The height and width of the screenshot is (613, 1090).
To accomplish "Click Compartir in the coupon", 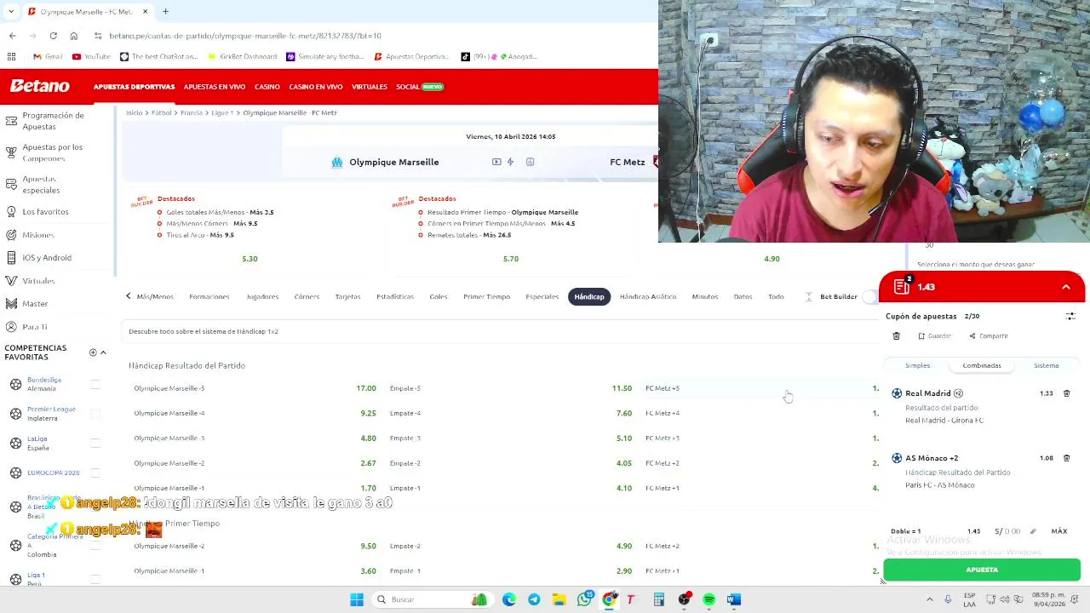I will click(989, 336).
